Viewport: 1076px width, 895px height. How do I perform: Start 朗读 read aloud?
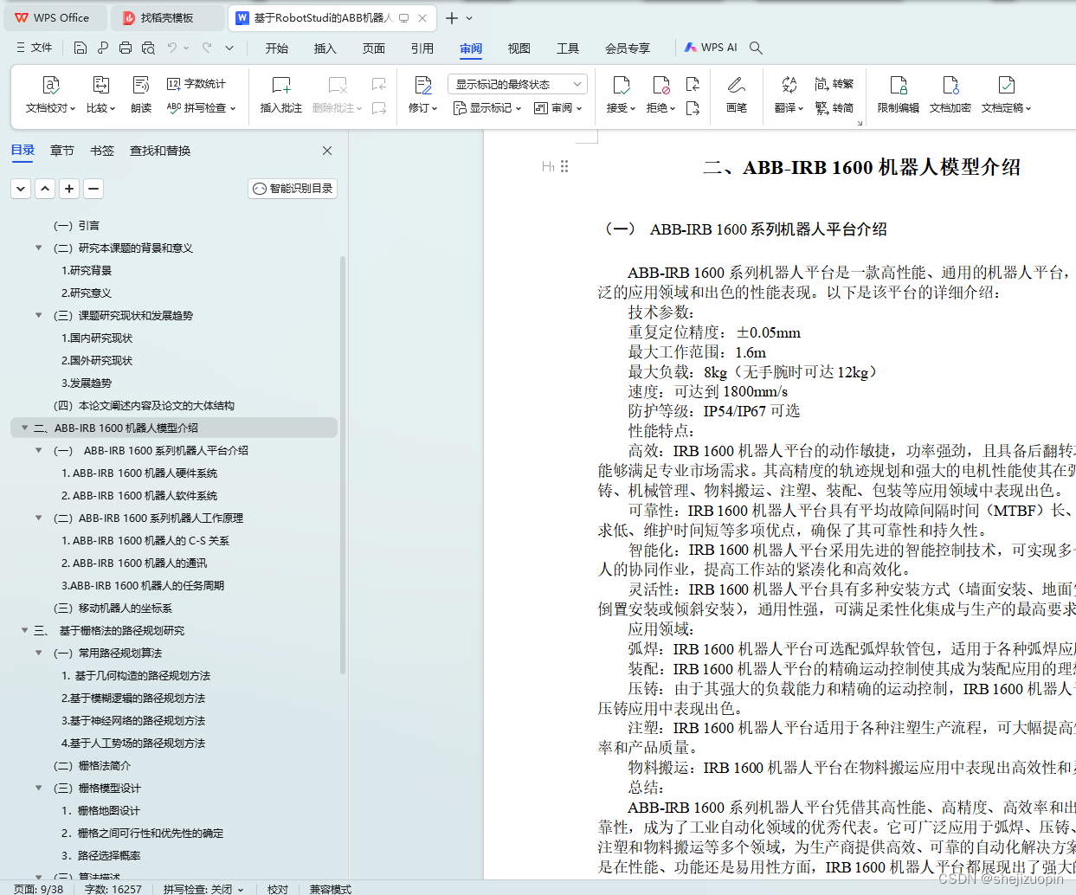[x=141, y=95]
